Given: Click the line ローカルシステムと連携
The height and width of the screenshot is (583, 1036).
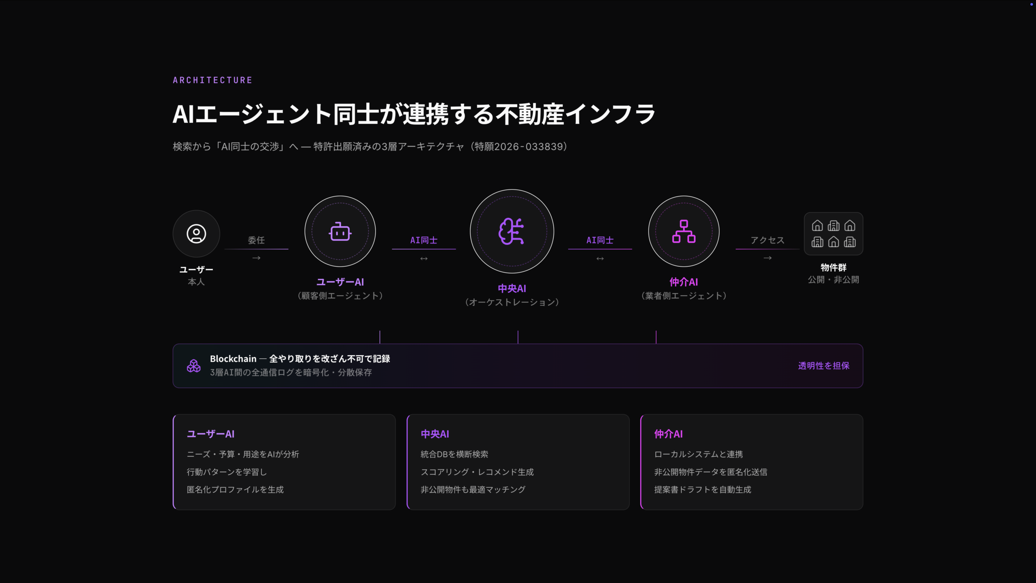Looking at the screenshot, I should [698, 454].
